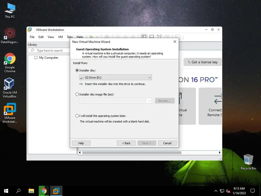
Task: Open the View menu in VMware Workstation
Action: tap(51, 37)
